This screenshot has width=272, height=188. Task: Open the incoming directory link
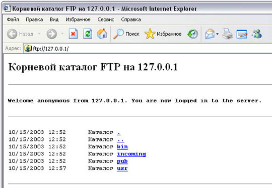131,154
